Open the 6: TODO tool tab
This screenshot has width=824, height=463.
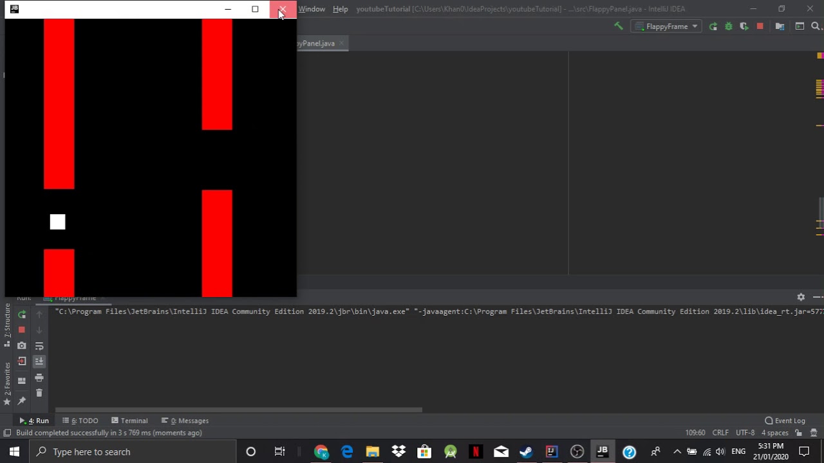tap(80, 421)
